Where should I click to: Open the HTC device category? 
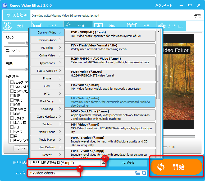47,94
